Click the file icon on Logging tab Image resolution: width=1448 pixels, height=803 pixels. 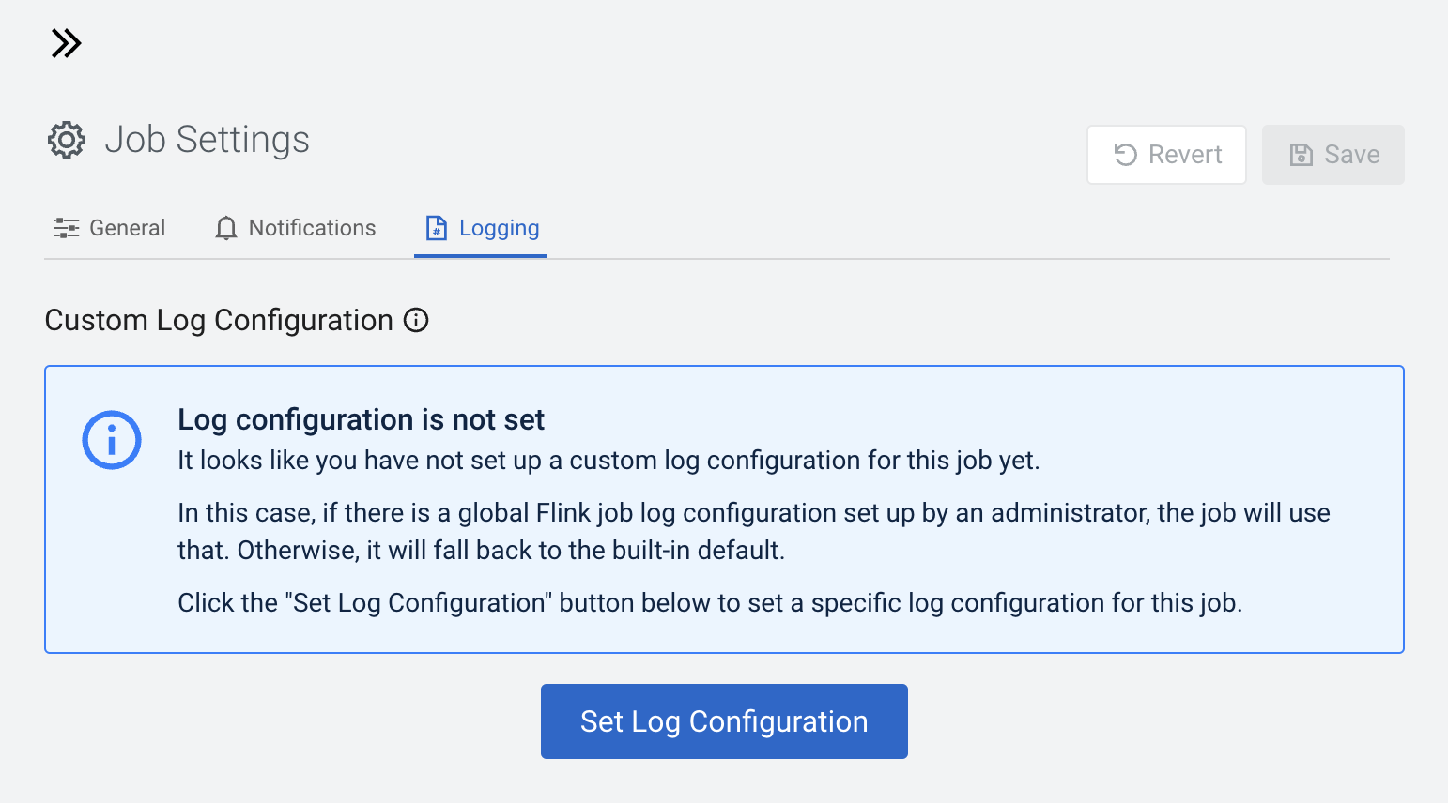coord(437,228)
